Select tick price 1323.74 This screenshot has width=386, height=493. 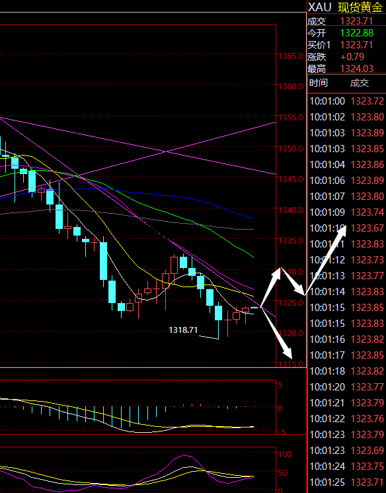(x=367, y=212)
